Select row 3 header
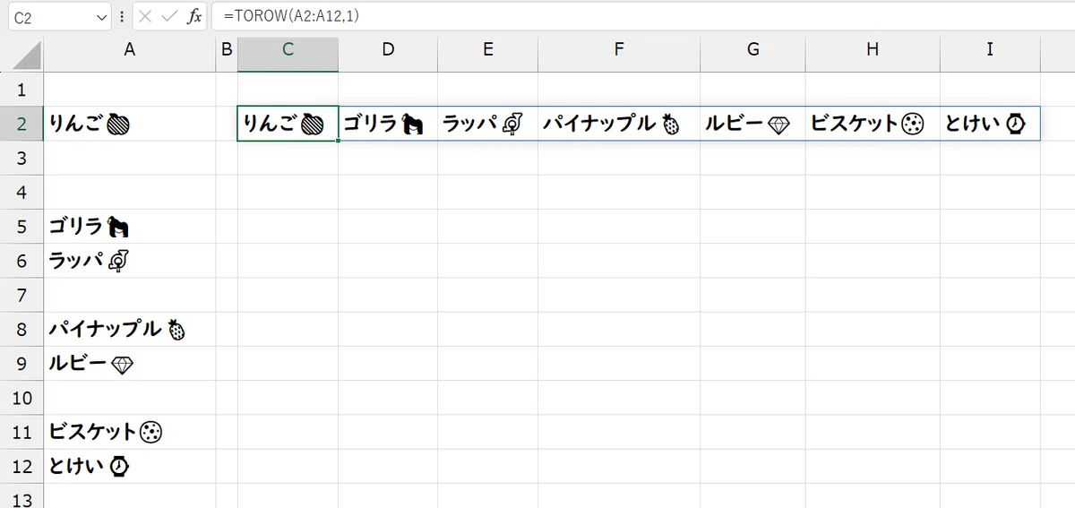The image size is (1075, 508). pyautogui.click(x=22, y=158)
